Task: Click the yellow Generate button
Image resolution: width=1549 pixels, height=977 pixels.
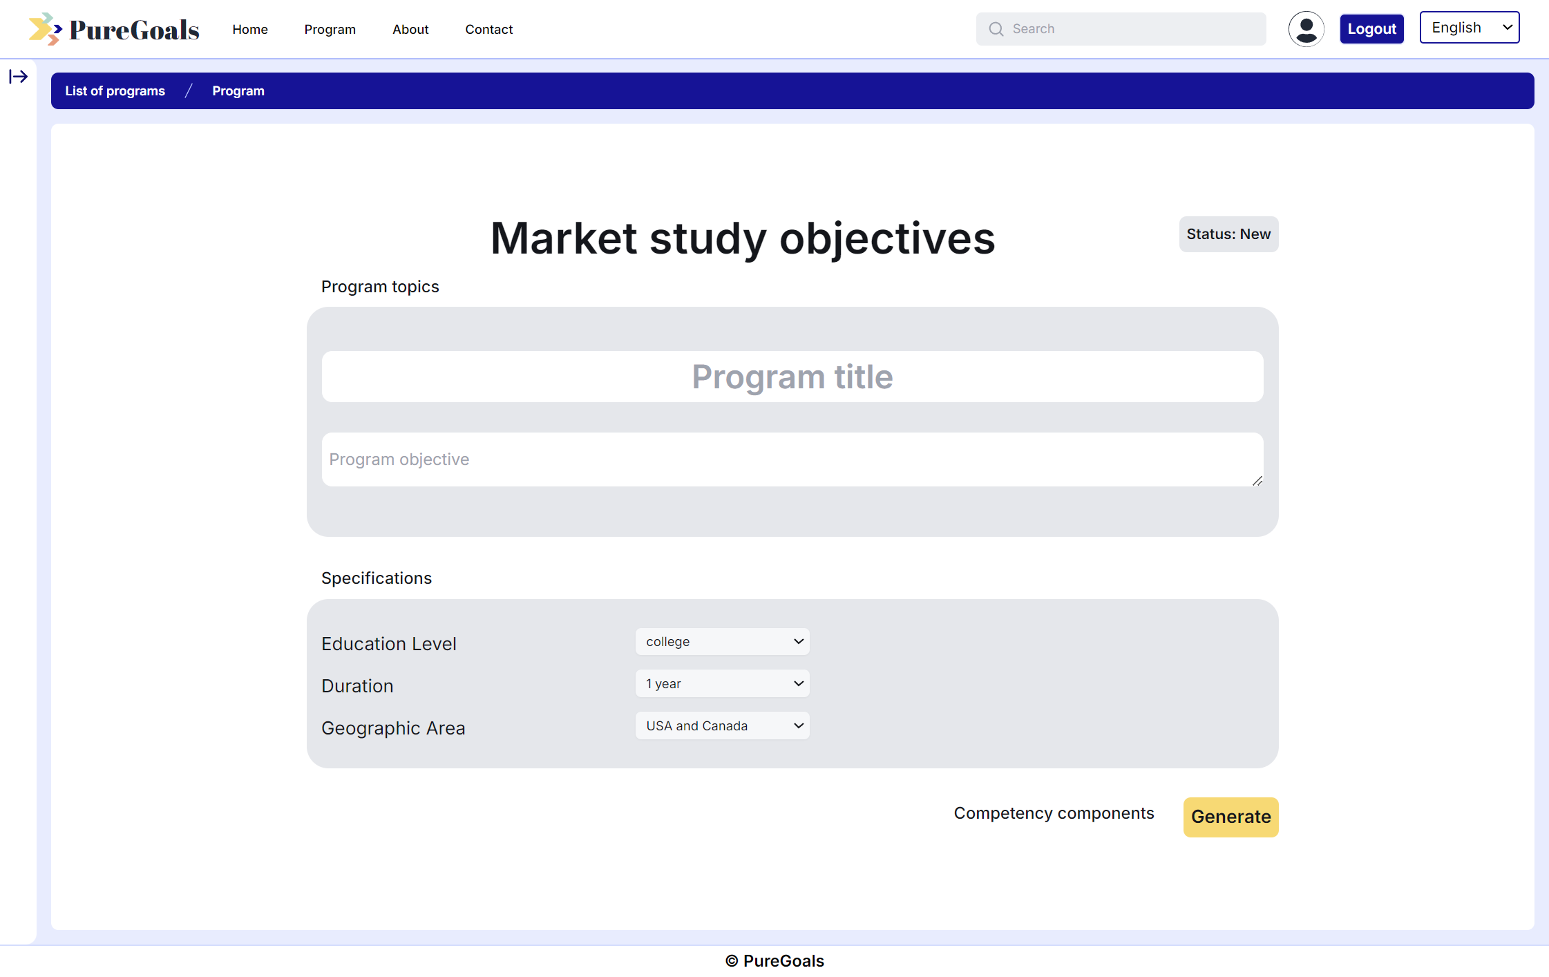Action: [1230, 817]
